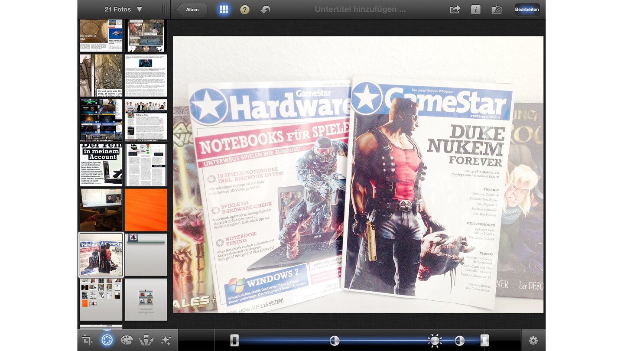Open the Color palette tool
Screen dimensions: 624x351
pos(126,340)
